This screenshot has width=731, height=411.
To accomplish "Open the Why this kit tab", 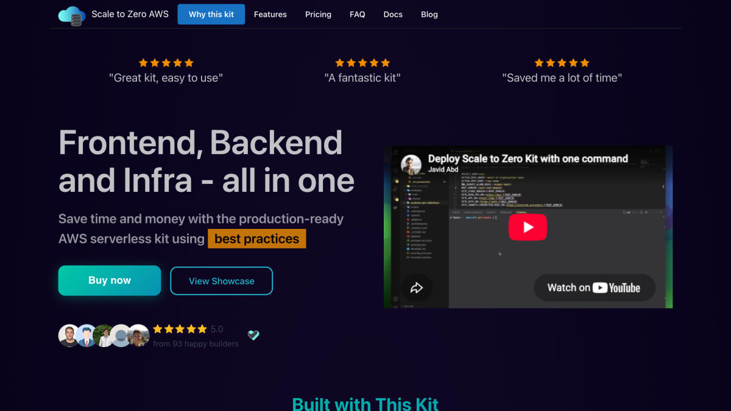I will 211,14.
